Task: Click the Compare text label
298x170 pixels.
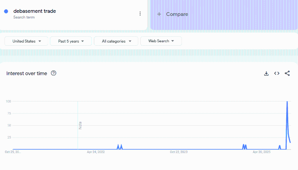Action: [177, 14]
